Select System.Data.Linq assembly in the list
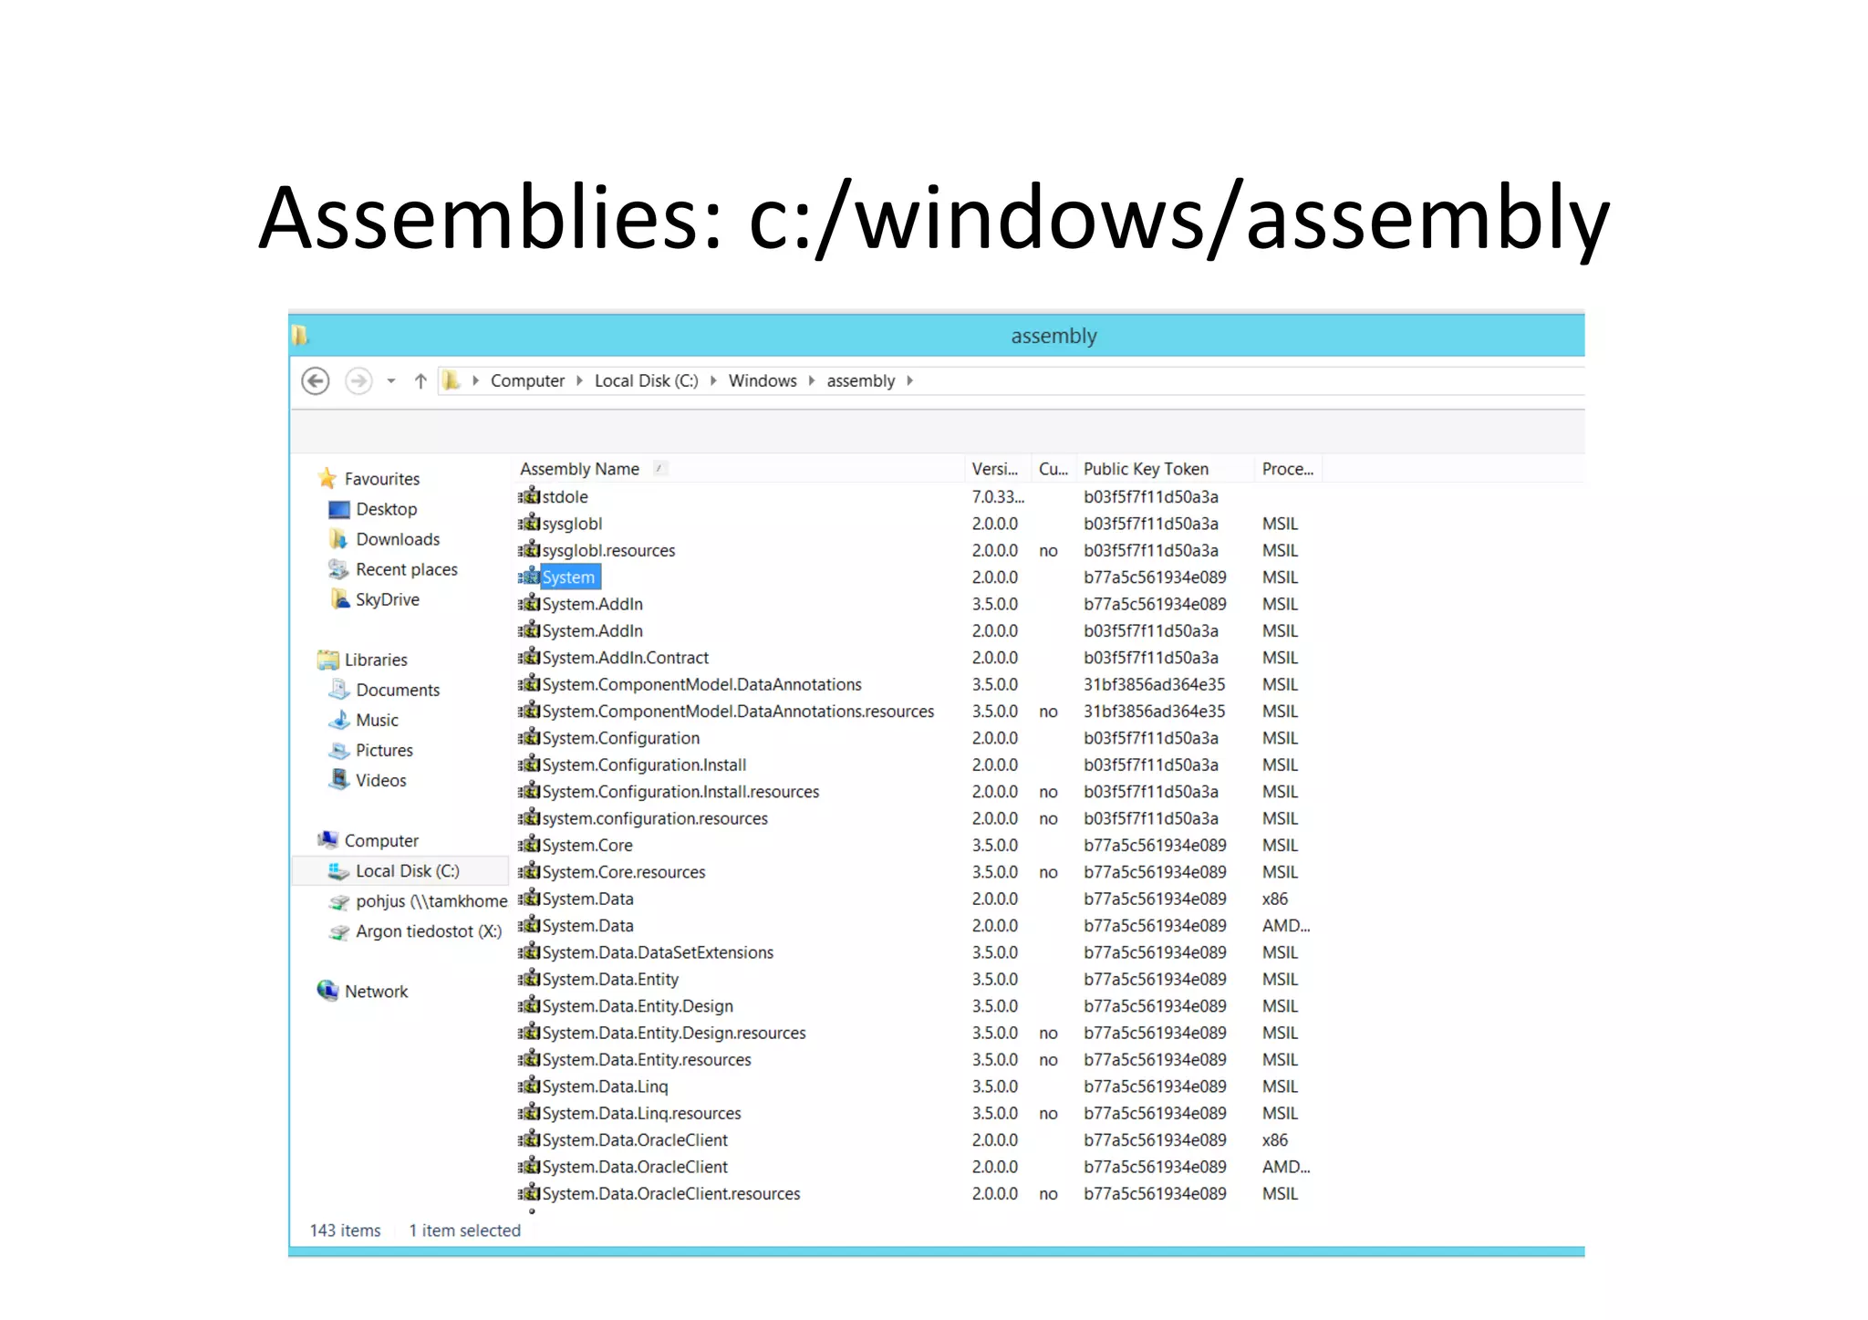This screenshot has height=1320, width=1868. click(605, 1086)
